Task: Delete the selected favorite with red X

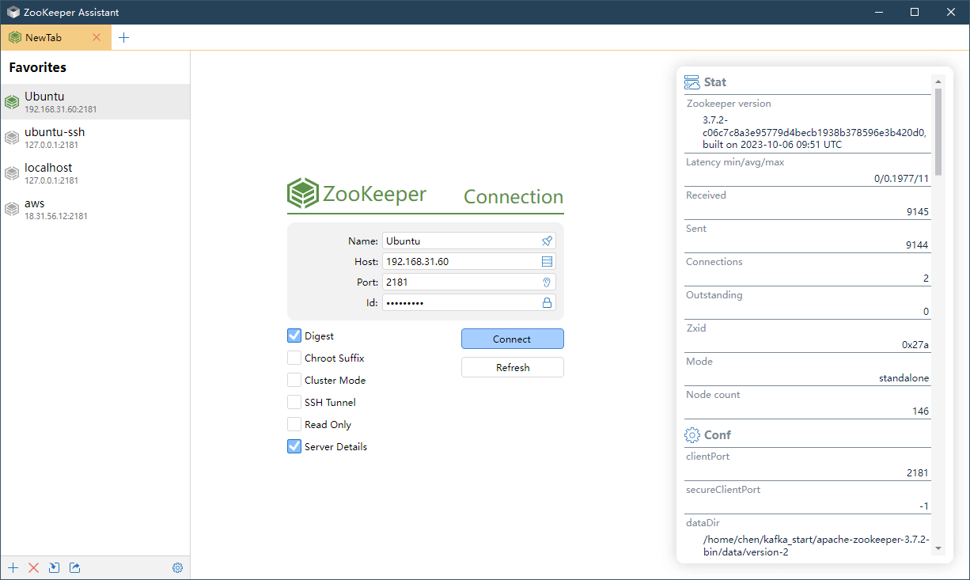Action: tap(33, 567)
